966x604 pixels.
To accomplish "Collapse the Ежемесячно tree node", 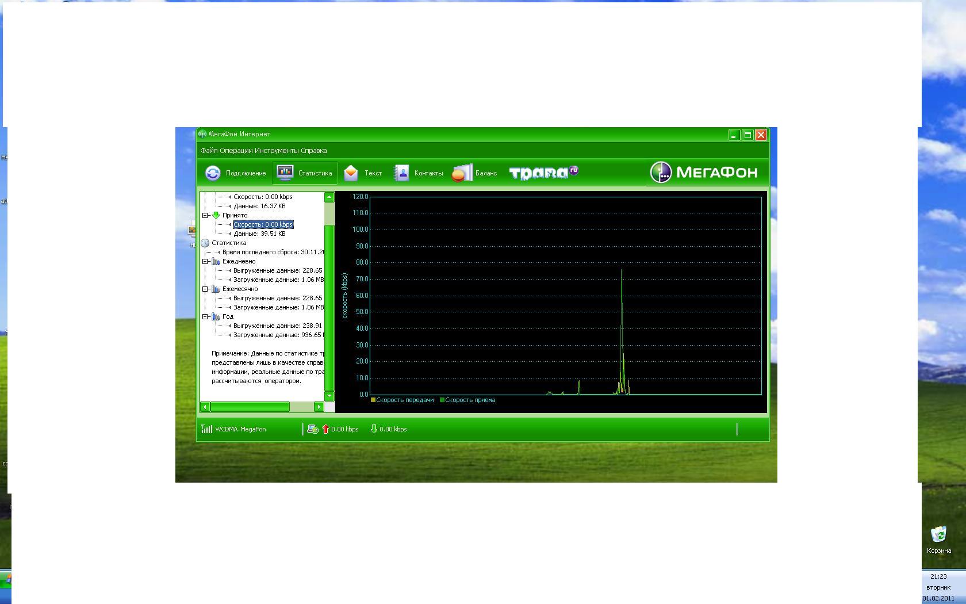I will 205,289.
